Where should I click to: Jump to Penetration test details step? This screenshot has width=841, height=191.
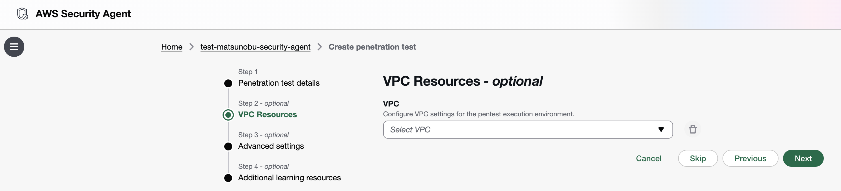[279, 83]
